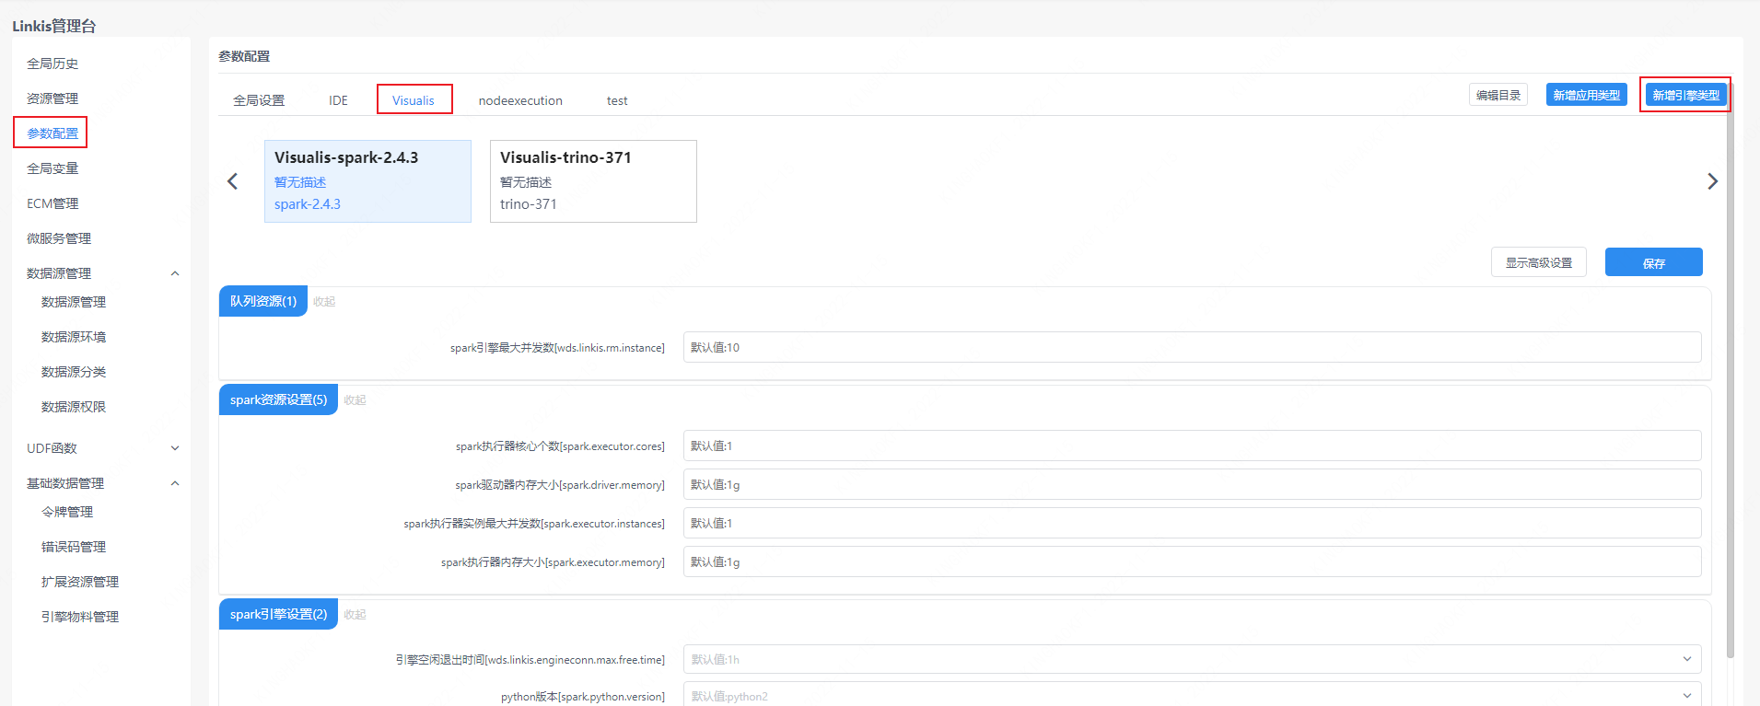Open 全局历史 in the sidebar
Image resolution: width=1760 pixels, height=706 pixels.
click(52, 64)
